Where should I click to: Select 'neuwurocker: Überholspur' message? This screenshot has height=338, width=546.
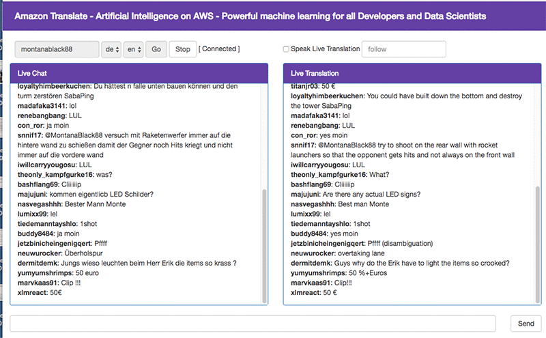coord(60,253)
